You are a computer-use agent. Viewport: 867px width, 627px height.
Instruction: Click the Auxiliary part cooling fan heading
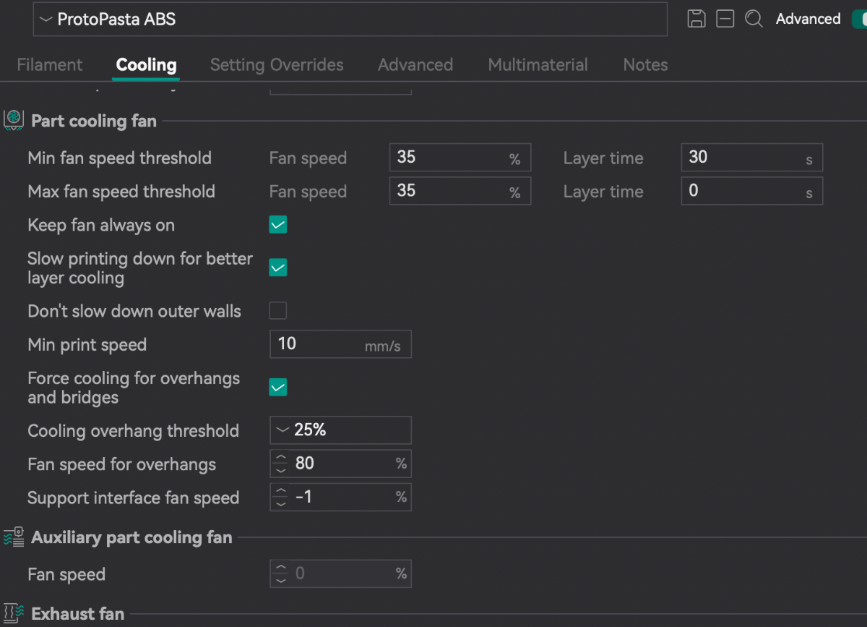[x=131, y=537]
